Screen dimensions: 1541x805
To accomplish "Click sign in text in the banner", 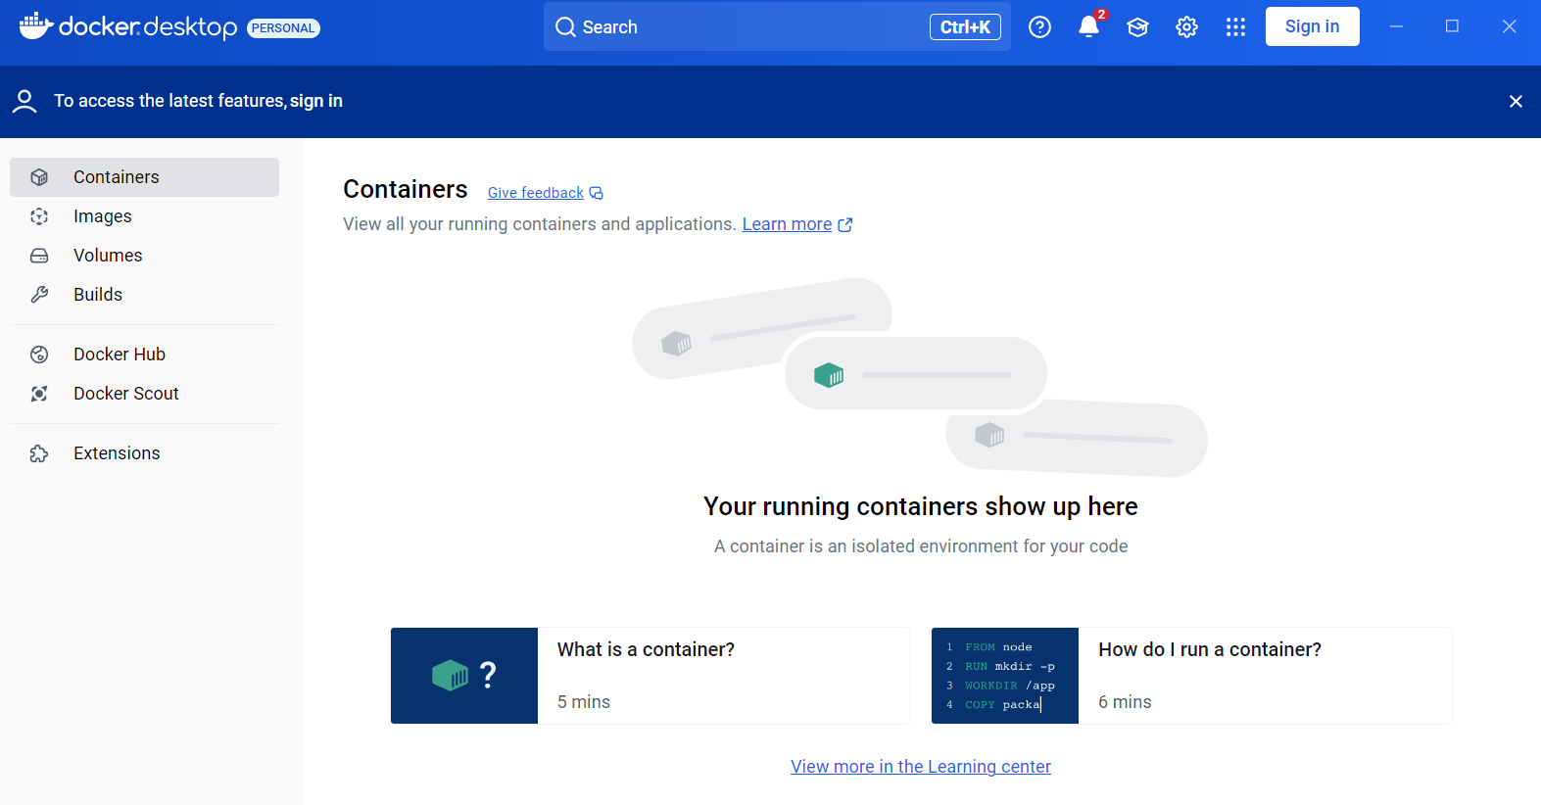I will coord(316,101).
